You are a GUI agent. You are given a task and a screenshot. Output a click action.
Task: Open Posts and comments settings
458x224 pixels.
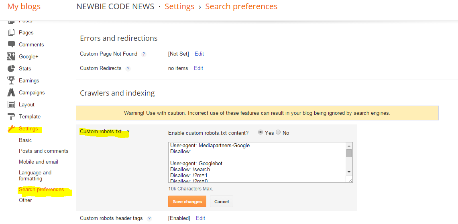coord(43,151)
